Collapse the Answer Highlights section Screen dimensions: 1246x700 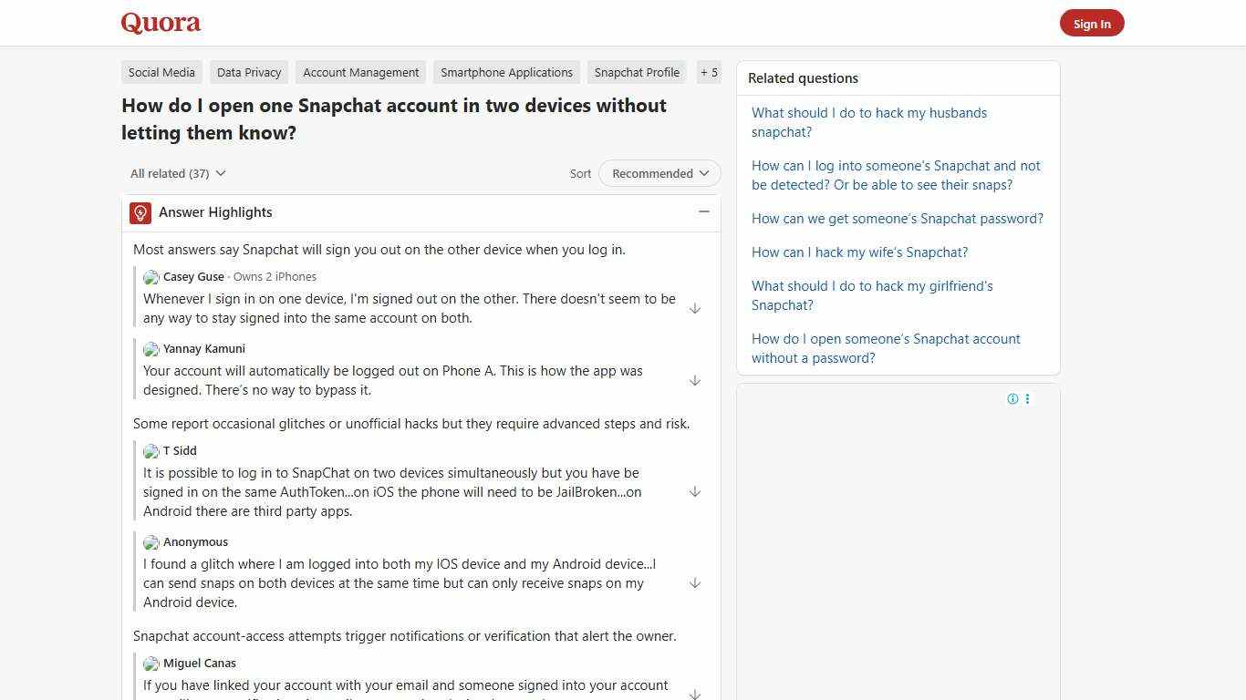[703, 211]
